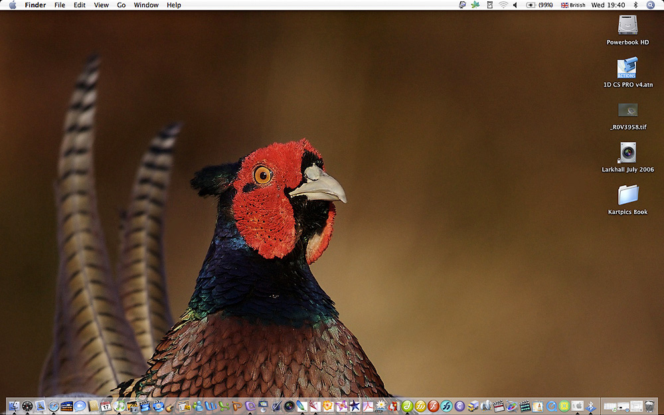Screen dimensions: 664x415
Task: Launch Keynote from the Dock
Action: coord(263,406)
